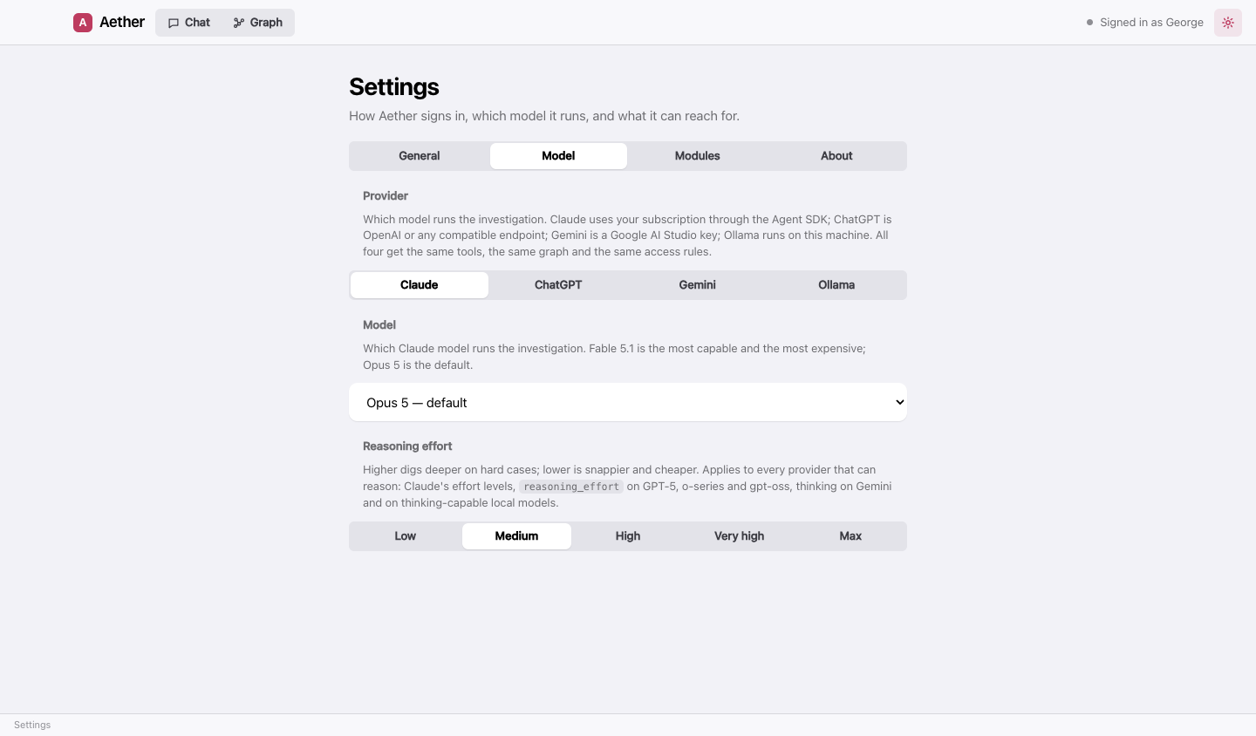Select the Model settings tab
Screen dimensions: 1256x736
[558, 156]
